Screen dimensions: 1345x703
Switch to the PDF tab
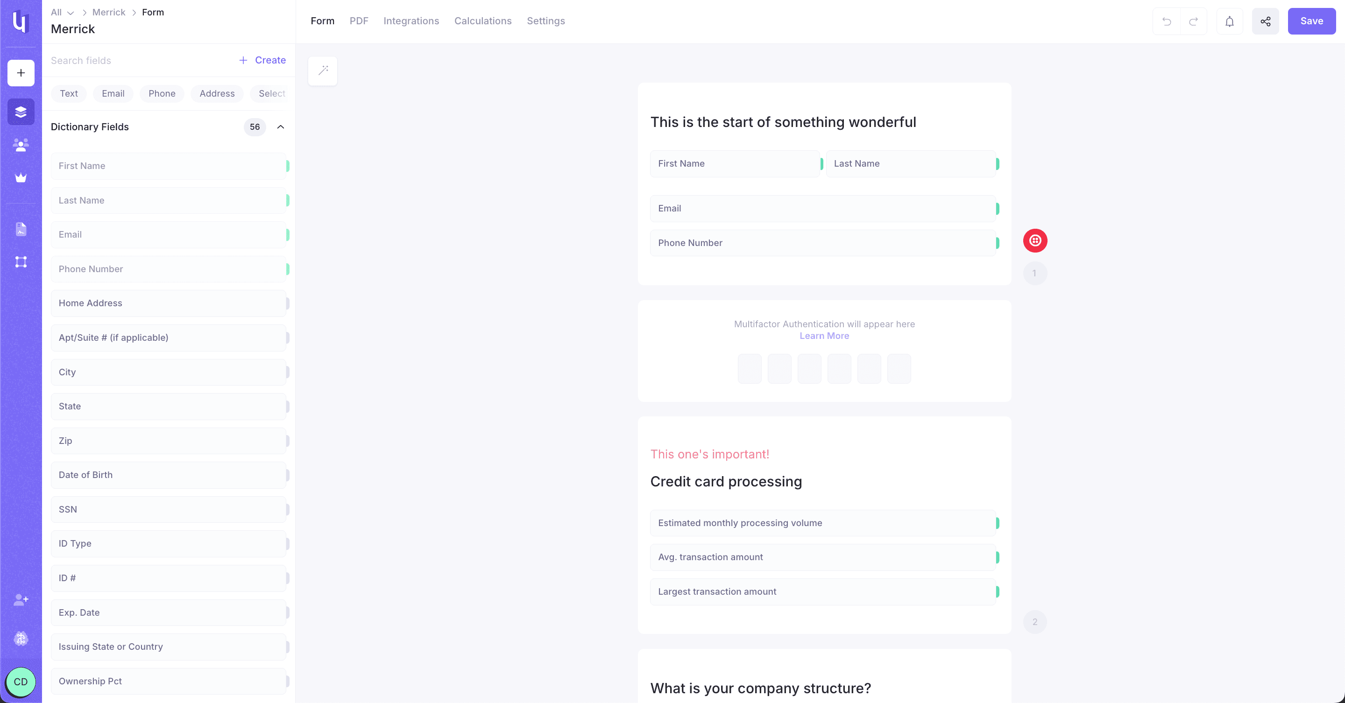tap(358, 21)
